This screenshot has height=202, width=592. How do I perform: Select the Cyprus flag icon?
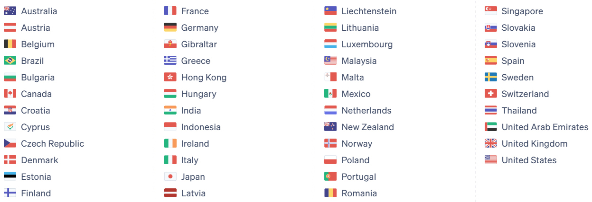click(10, 127)
